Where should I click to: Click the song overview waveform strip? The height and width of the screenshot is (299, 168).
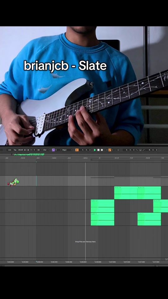29,154
